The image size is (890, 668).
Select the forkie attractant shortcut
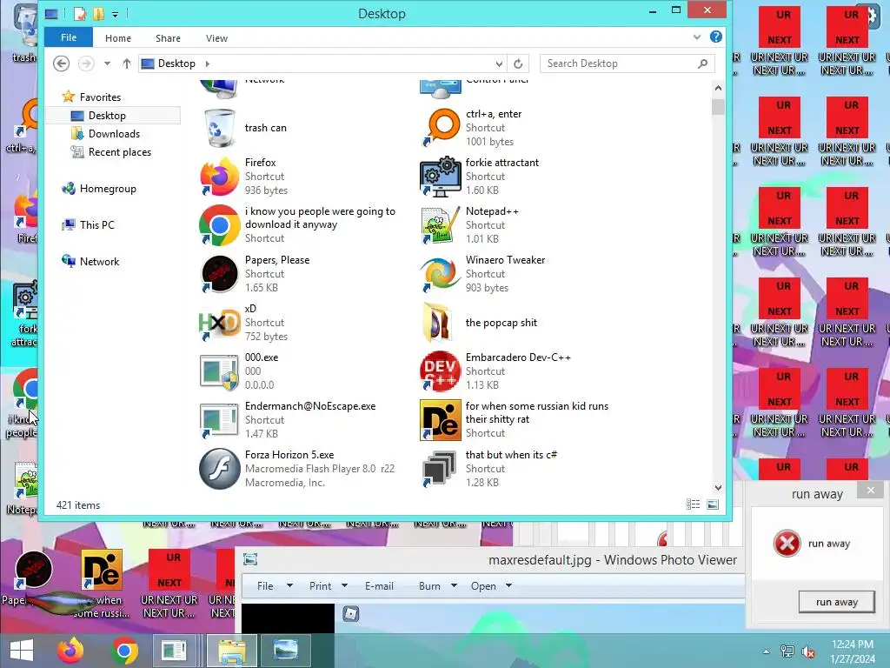tap(441, 177)
